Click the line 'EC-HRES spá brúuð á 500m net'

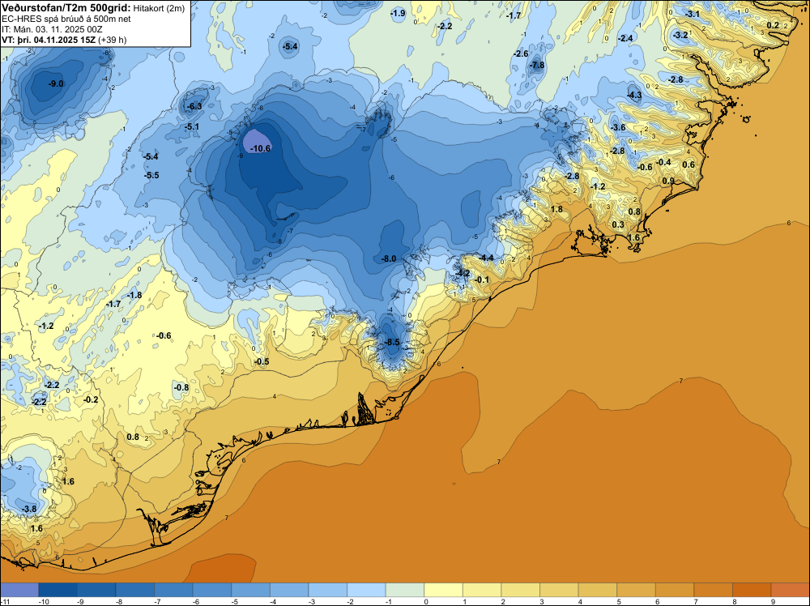(x=66, y=19)
